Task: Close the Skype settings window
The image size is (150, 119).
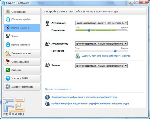Action: pos(144,2)
